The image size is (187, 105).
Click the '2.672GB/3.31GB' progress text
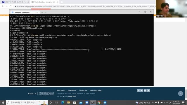coord(113,49)
